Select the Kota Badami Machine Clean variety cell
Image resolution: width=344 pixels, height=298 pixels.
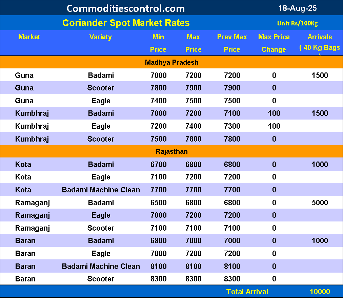coord(101,190)
